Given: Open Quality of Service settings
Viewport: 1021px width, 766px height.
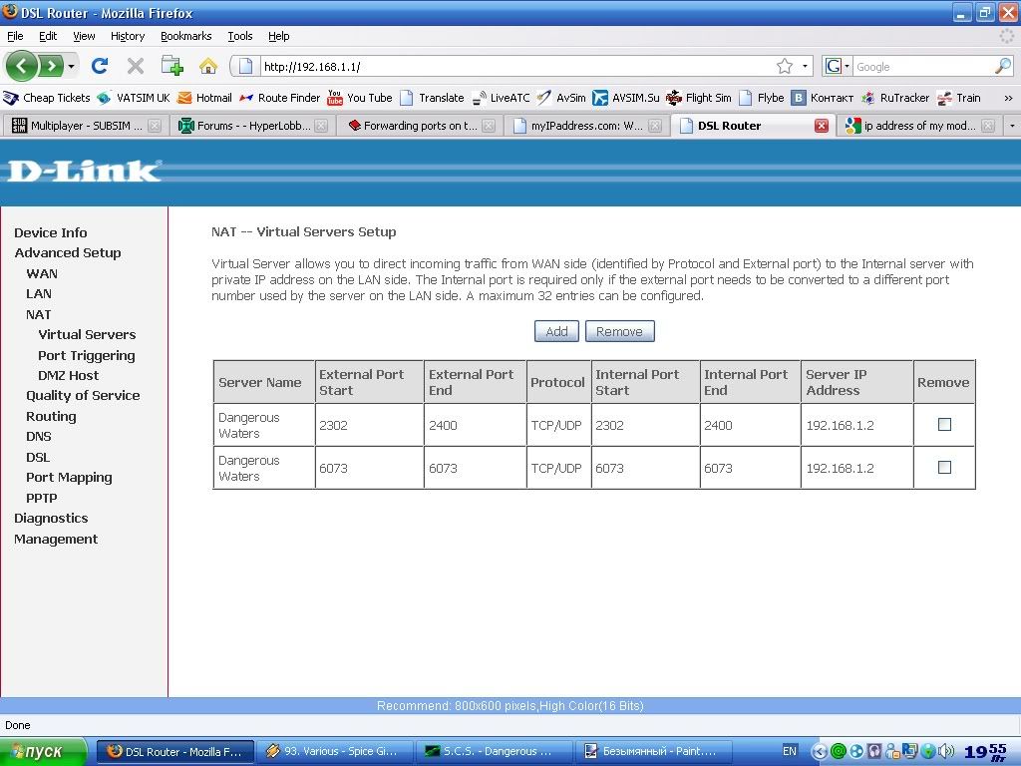Looking at the screenshot, I should tap(83, 395).
